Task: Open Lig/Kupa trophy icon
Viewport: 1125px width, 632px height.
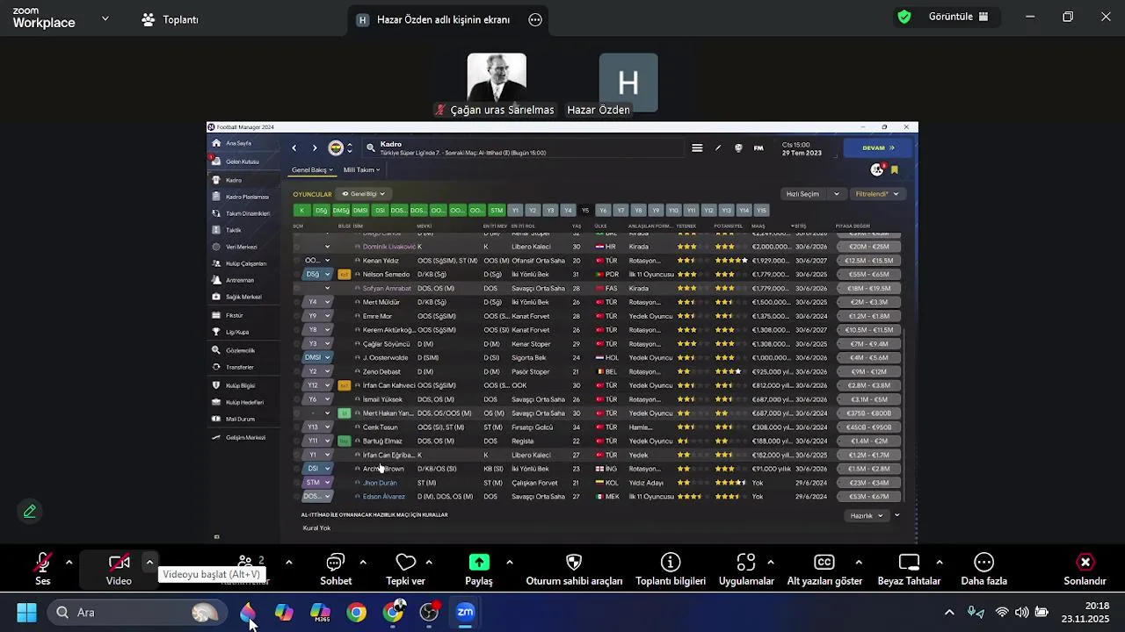Action: pos(216,332)
